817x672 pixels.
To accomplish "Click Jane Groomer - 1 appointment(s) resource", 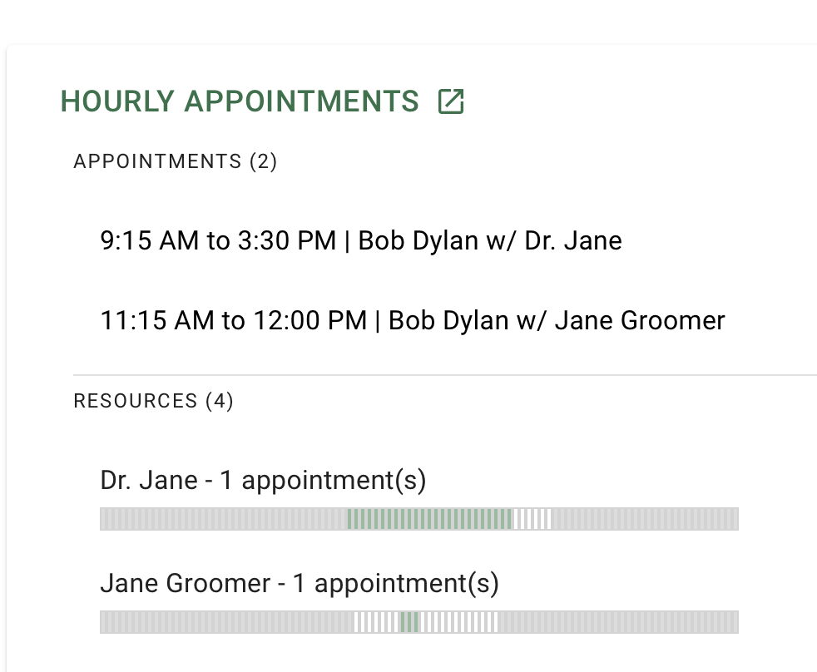I will 300,583.
